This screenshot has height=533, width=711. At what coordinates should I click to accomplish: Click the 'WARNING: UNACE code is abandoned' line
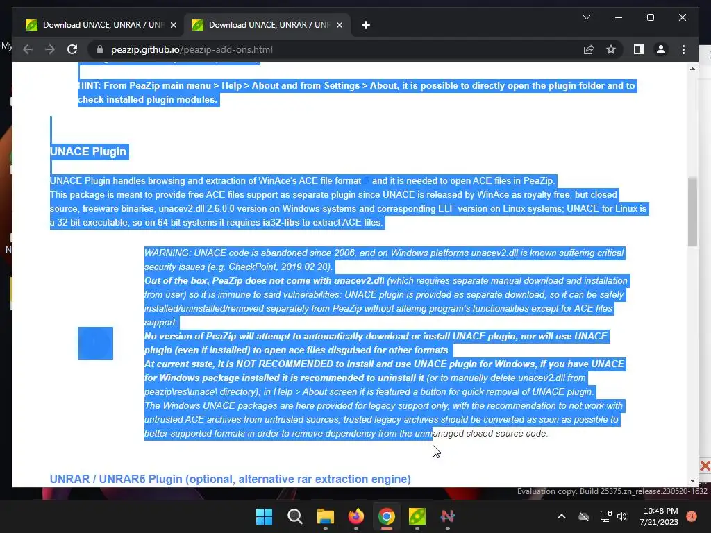tap(383, 253)
